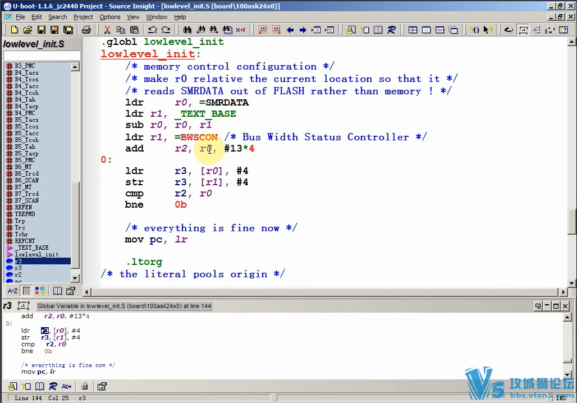Click editor horizontal scroll-left arrow
The image size is (577, 403).
[87, 292]
